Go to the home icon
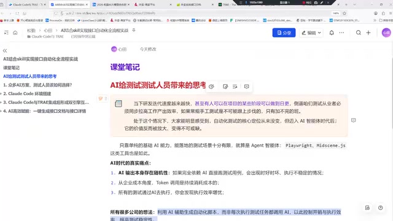The width and height of the screenshot is (393, 221). 15,33
